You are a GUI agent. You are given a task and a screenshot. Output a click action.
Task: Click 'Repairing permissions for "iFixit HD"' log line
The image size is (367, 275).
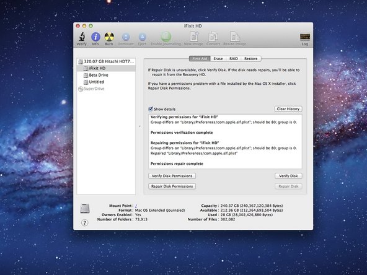point(185,143)
